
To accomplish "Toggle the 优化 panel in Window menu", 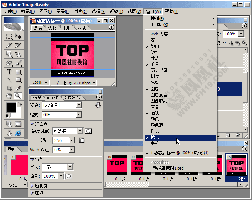I will tap(181, 137).
